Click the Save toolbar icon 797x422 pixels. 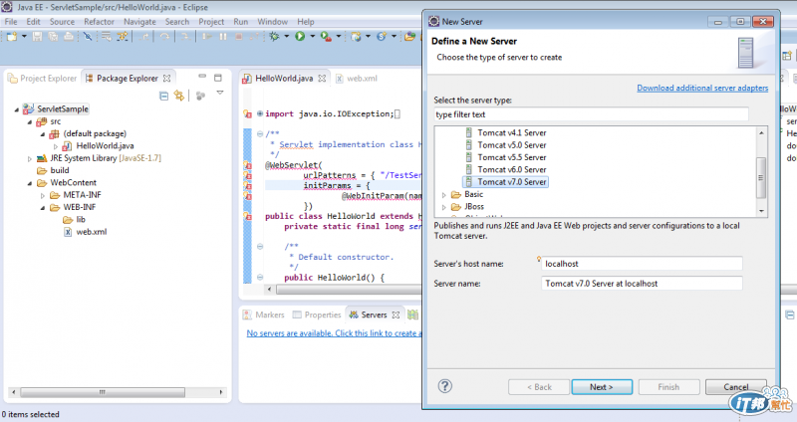point(37,37)
